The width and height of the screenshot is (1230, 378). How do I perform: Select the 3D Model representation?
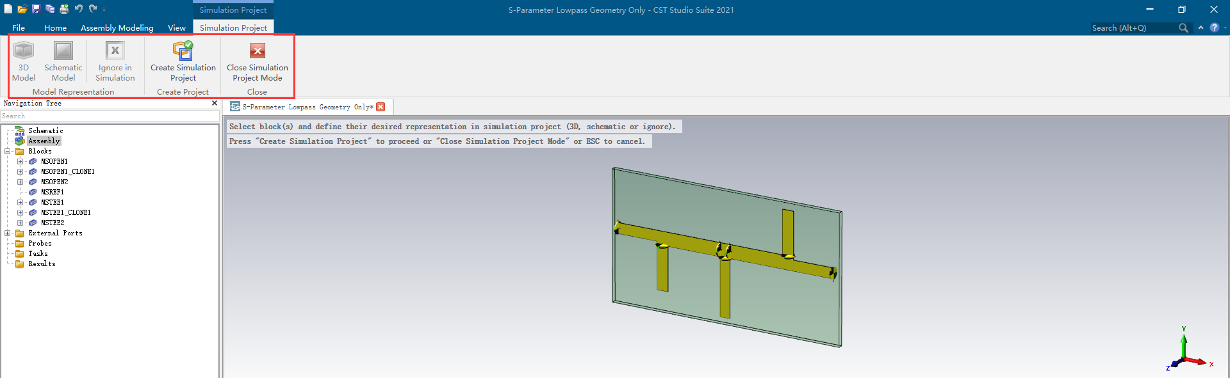click(24, 61)
